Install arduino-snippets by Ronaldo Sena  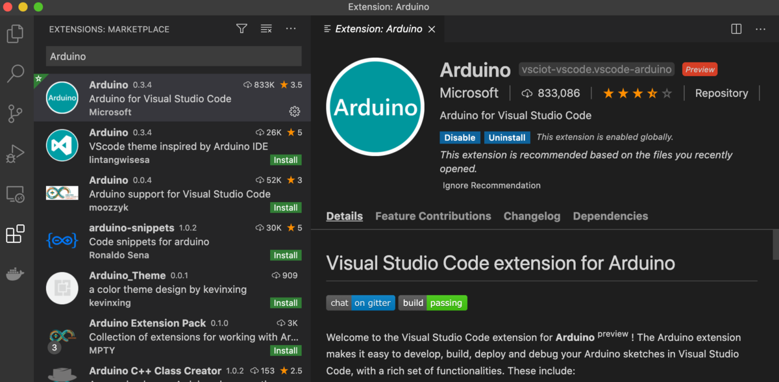coord(286,255)
